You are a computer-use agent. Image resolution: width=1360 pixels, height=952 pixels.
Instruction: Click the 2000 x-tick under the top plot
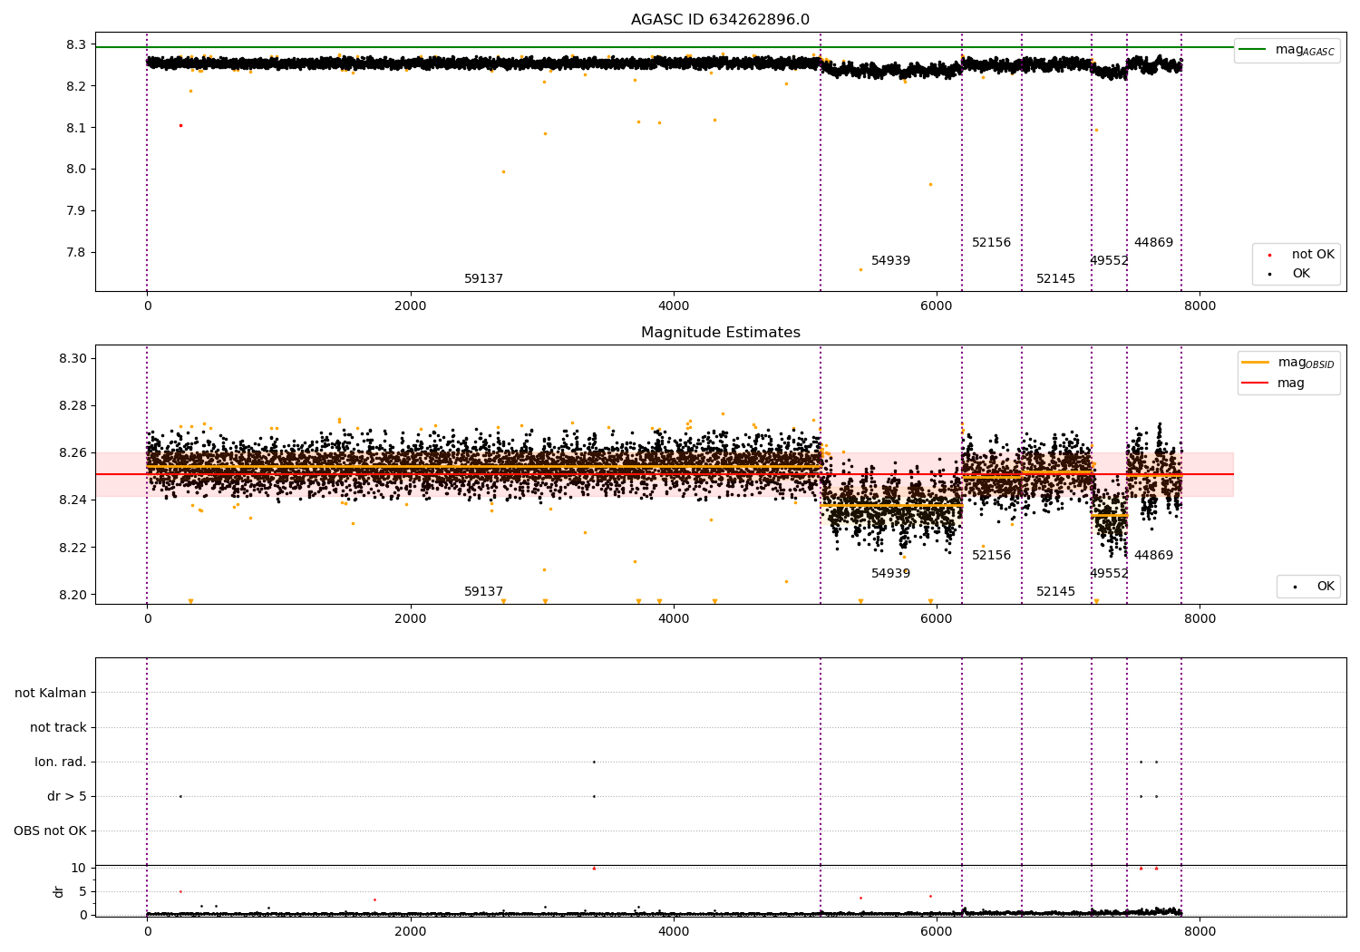pos(410,306)
